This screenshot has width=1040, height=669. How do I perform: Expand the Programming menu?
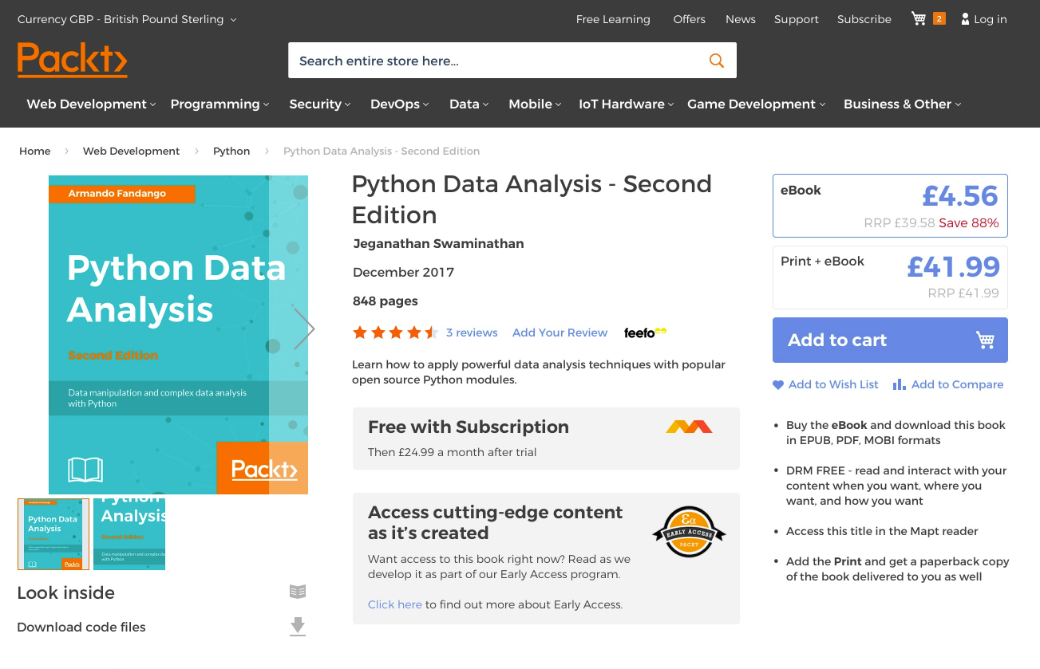point(219,104)
